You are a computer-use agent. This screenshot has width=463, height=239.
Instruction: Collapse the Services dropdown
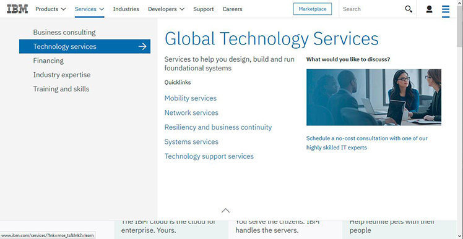click(90, 9)
